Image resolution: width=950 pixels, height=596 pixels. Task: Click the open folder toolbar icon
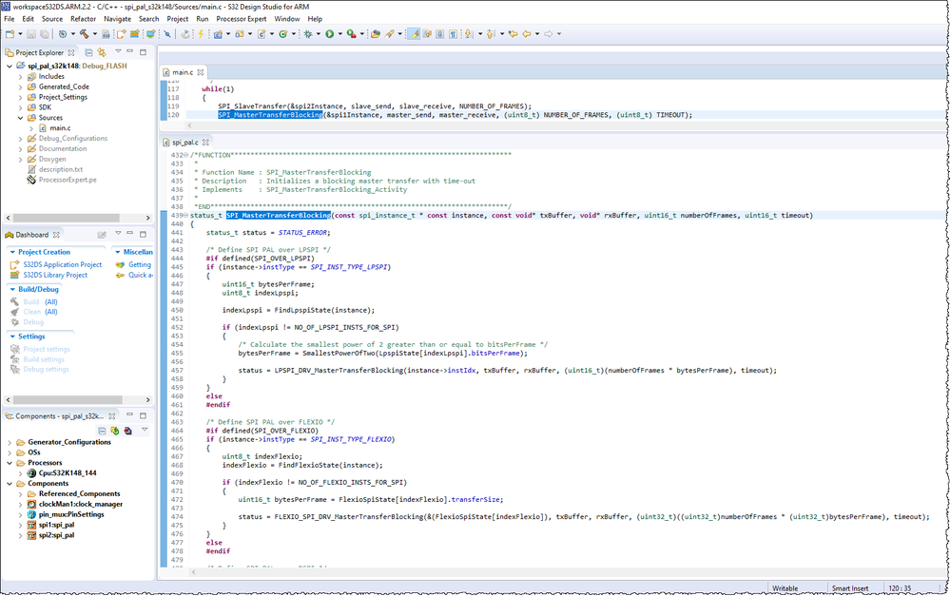[x=375, y=34]
